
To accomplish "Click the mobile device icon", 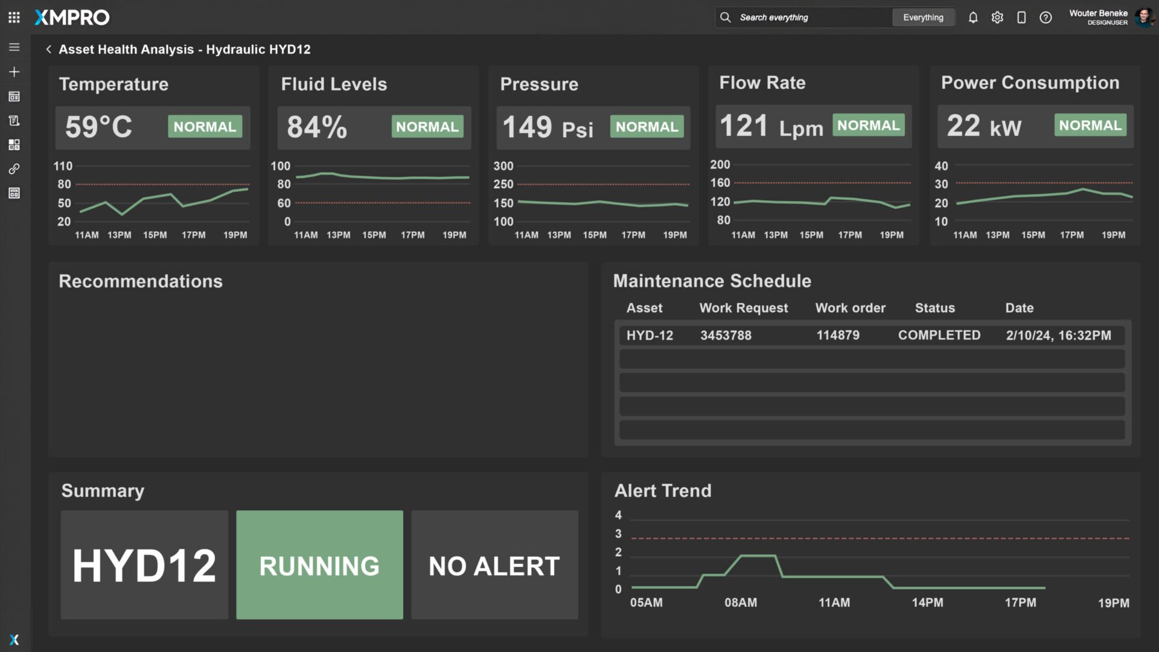I will click(1021, 18).
